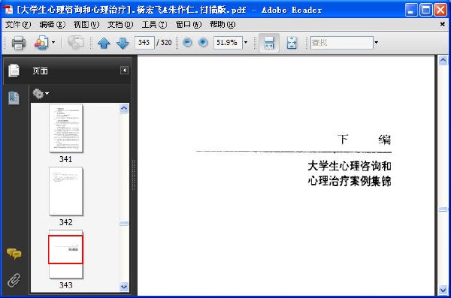The height and width of the screenshot is (298, 451).
Task: Click the Print icon in the toolbar
Action: (19, 43)
